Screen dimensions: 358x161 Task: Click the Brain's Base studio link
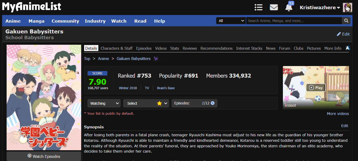coord(166,88)
